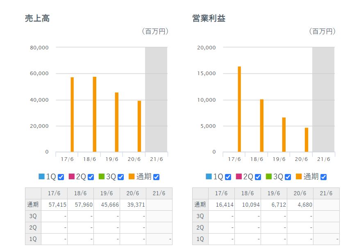
Task: Click the 57,960 cell in 売上高 table
Action: tap(81, 205)
